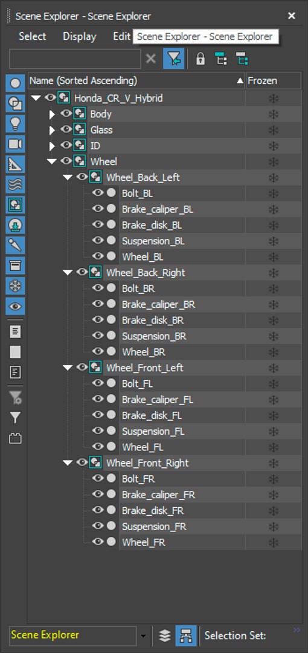Click the Invert Display icon
This screenshot has height=653, width=308.
[x=16, y=372]
